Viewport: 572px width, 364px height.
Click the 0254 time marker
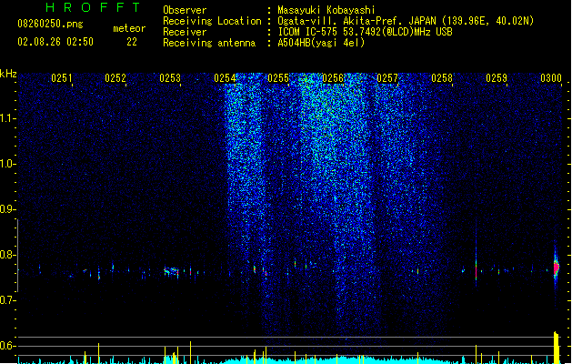pyautogui.click(x=225, y=78)
